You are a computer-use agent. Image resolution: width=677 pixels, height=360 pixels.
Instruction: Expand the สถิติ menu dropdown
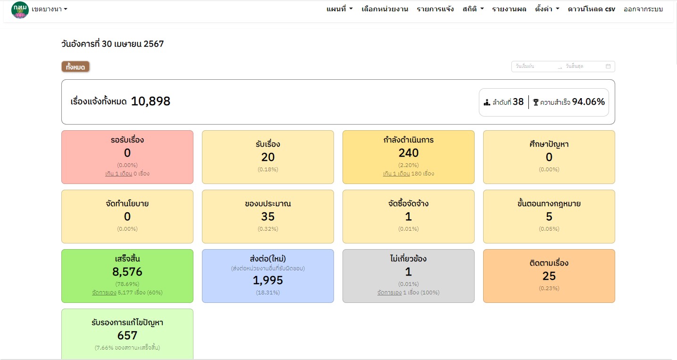473,9
